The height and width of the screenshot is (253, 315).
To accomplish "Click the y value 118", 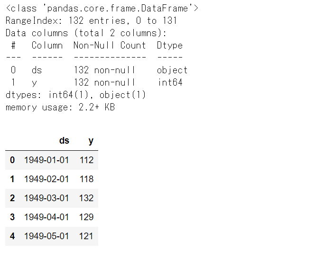I will tap(87, 179).
